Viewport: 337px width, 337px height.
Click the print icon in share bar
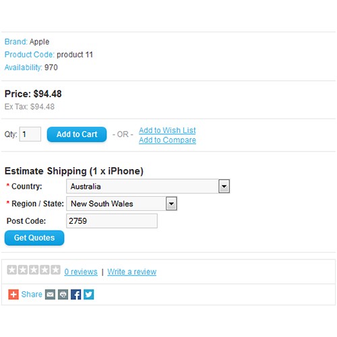click(63, 295)
